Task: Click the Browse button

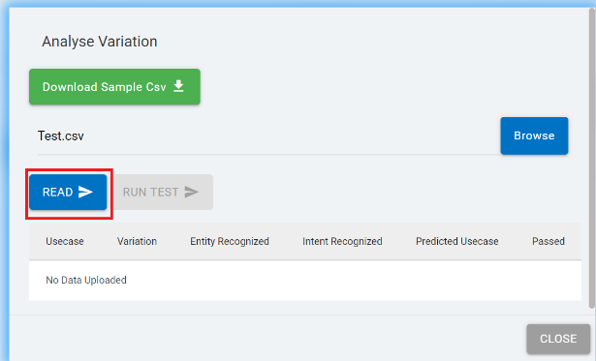Action: [x=534, y=135]
